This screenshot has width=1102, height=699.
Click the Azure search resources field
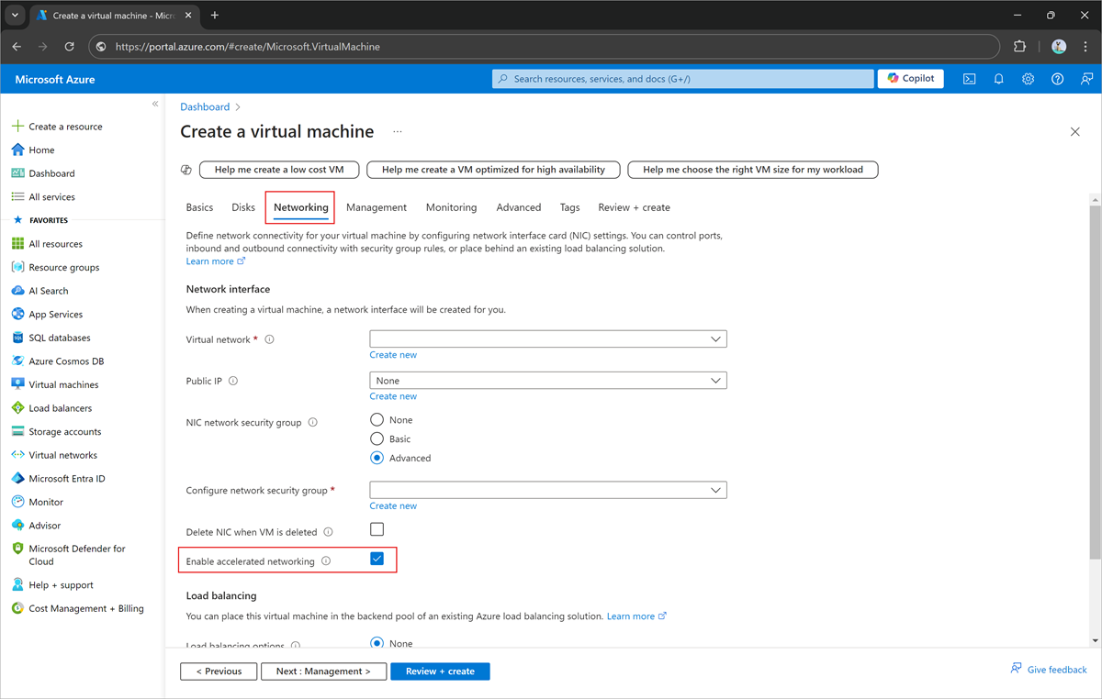click(684, 79)
